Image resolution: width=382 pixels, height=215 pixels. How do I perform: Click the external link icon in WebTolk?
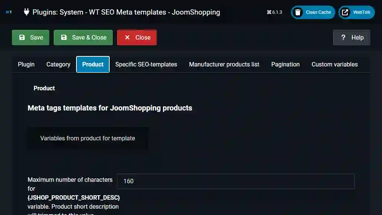(345, 12)
